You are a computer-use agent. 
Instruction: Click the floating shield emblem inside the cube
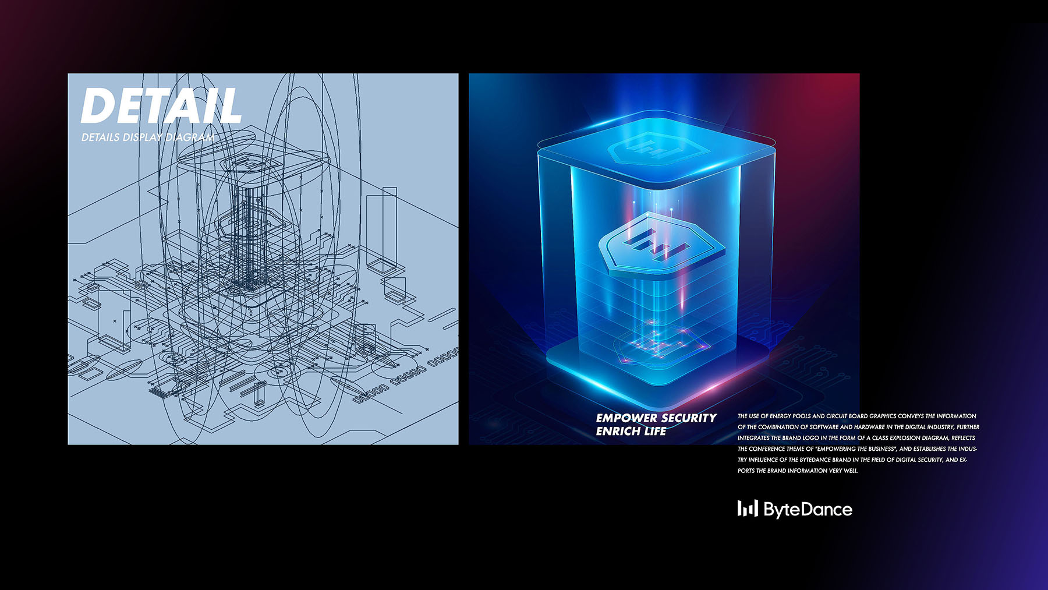click(661, 245)
